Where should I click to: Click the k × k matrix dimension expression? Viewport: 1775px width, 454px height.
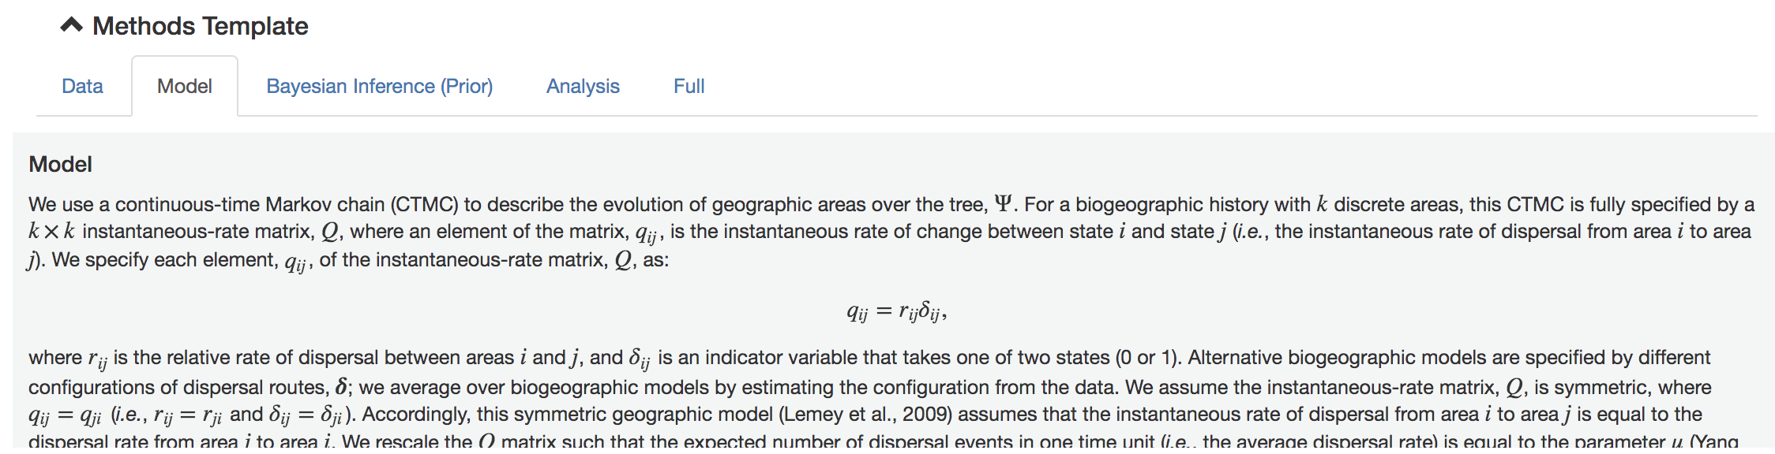51,232
